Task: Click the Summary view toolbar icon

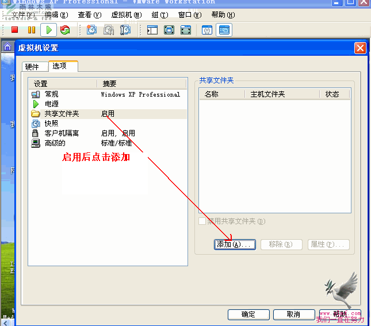Action: pos(207,30)
